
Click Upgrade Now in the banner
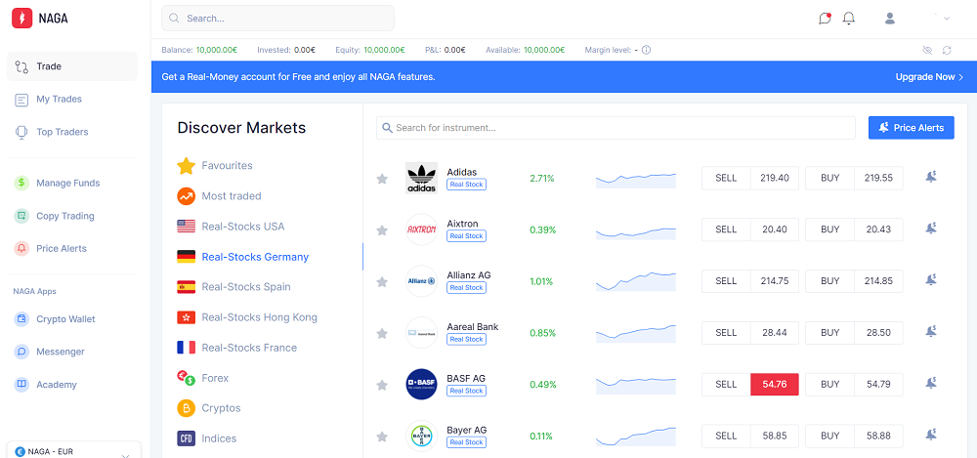coord(930,76)
